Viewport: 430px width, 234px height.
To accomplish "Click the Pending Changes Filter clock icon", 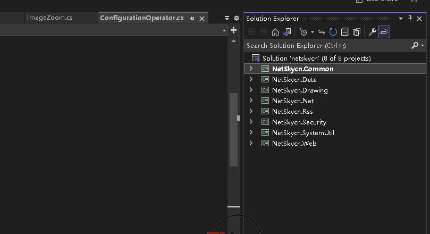I will click(x=303, y=32).
